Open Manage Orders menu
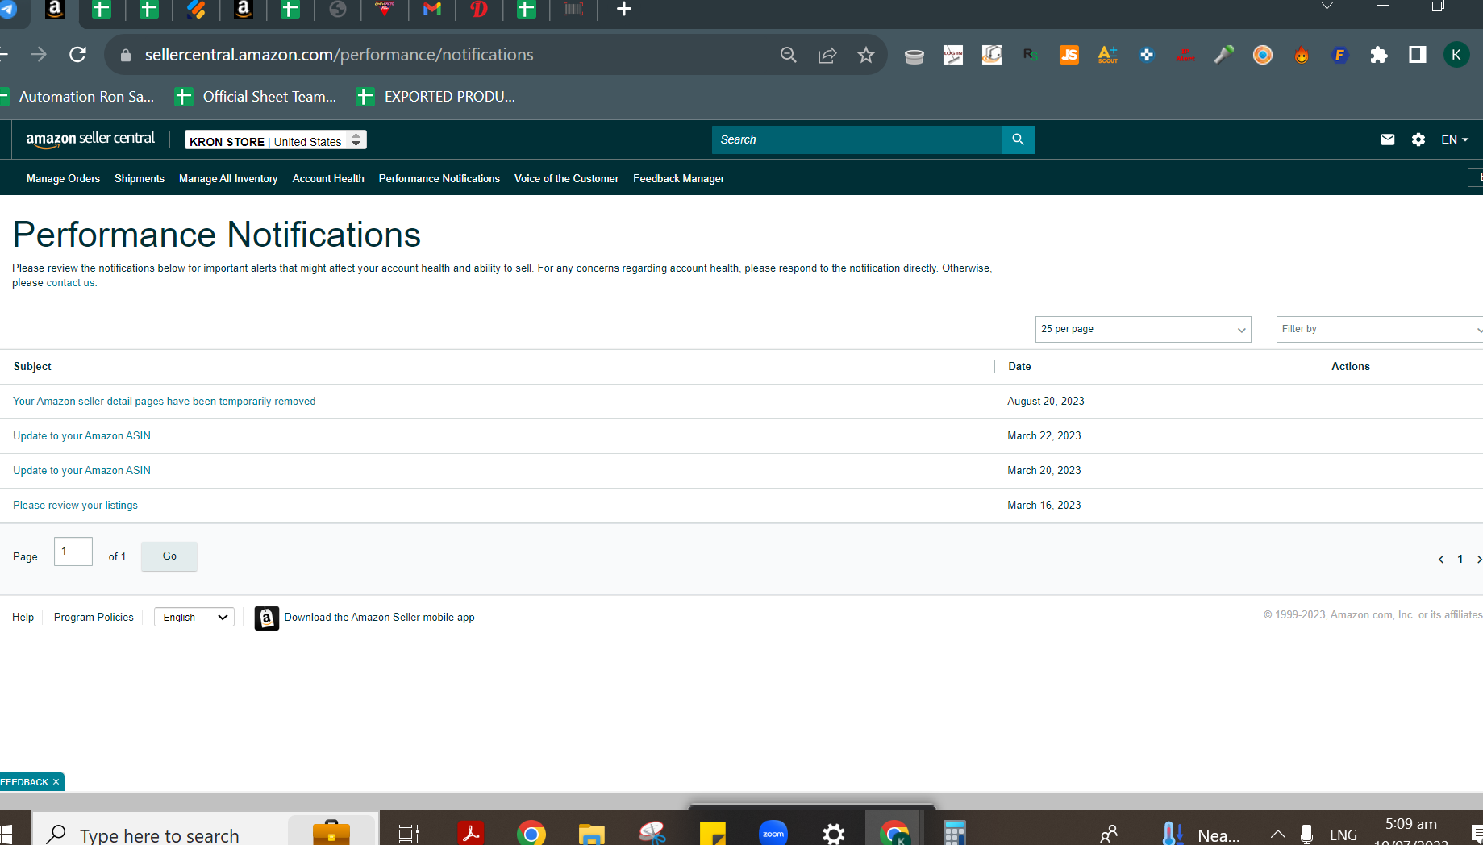 63,179
